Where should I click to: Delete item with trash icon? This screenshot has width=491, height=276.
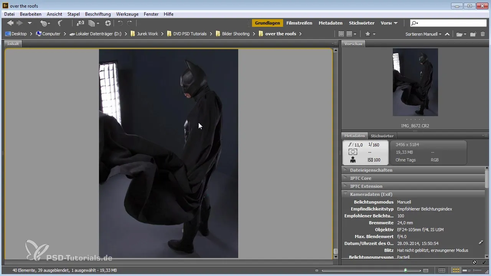point(483,34)
